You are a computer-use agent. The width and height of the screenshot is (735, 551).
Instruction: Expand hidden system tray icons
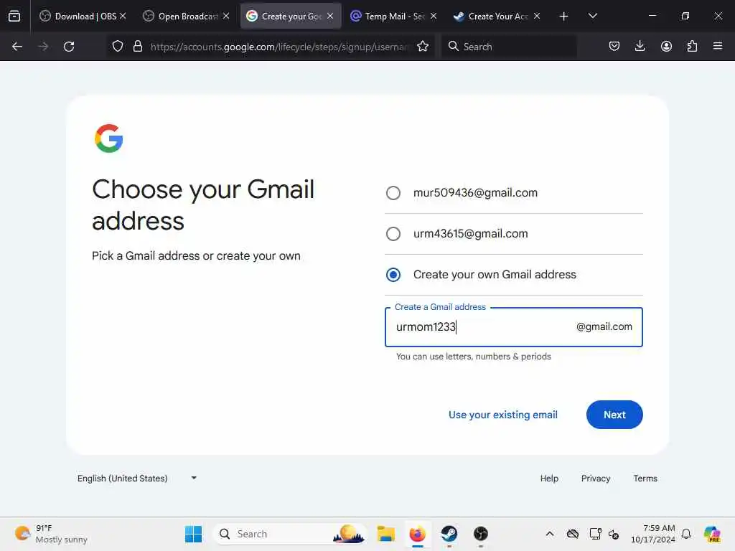[550, 534]
